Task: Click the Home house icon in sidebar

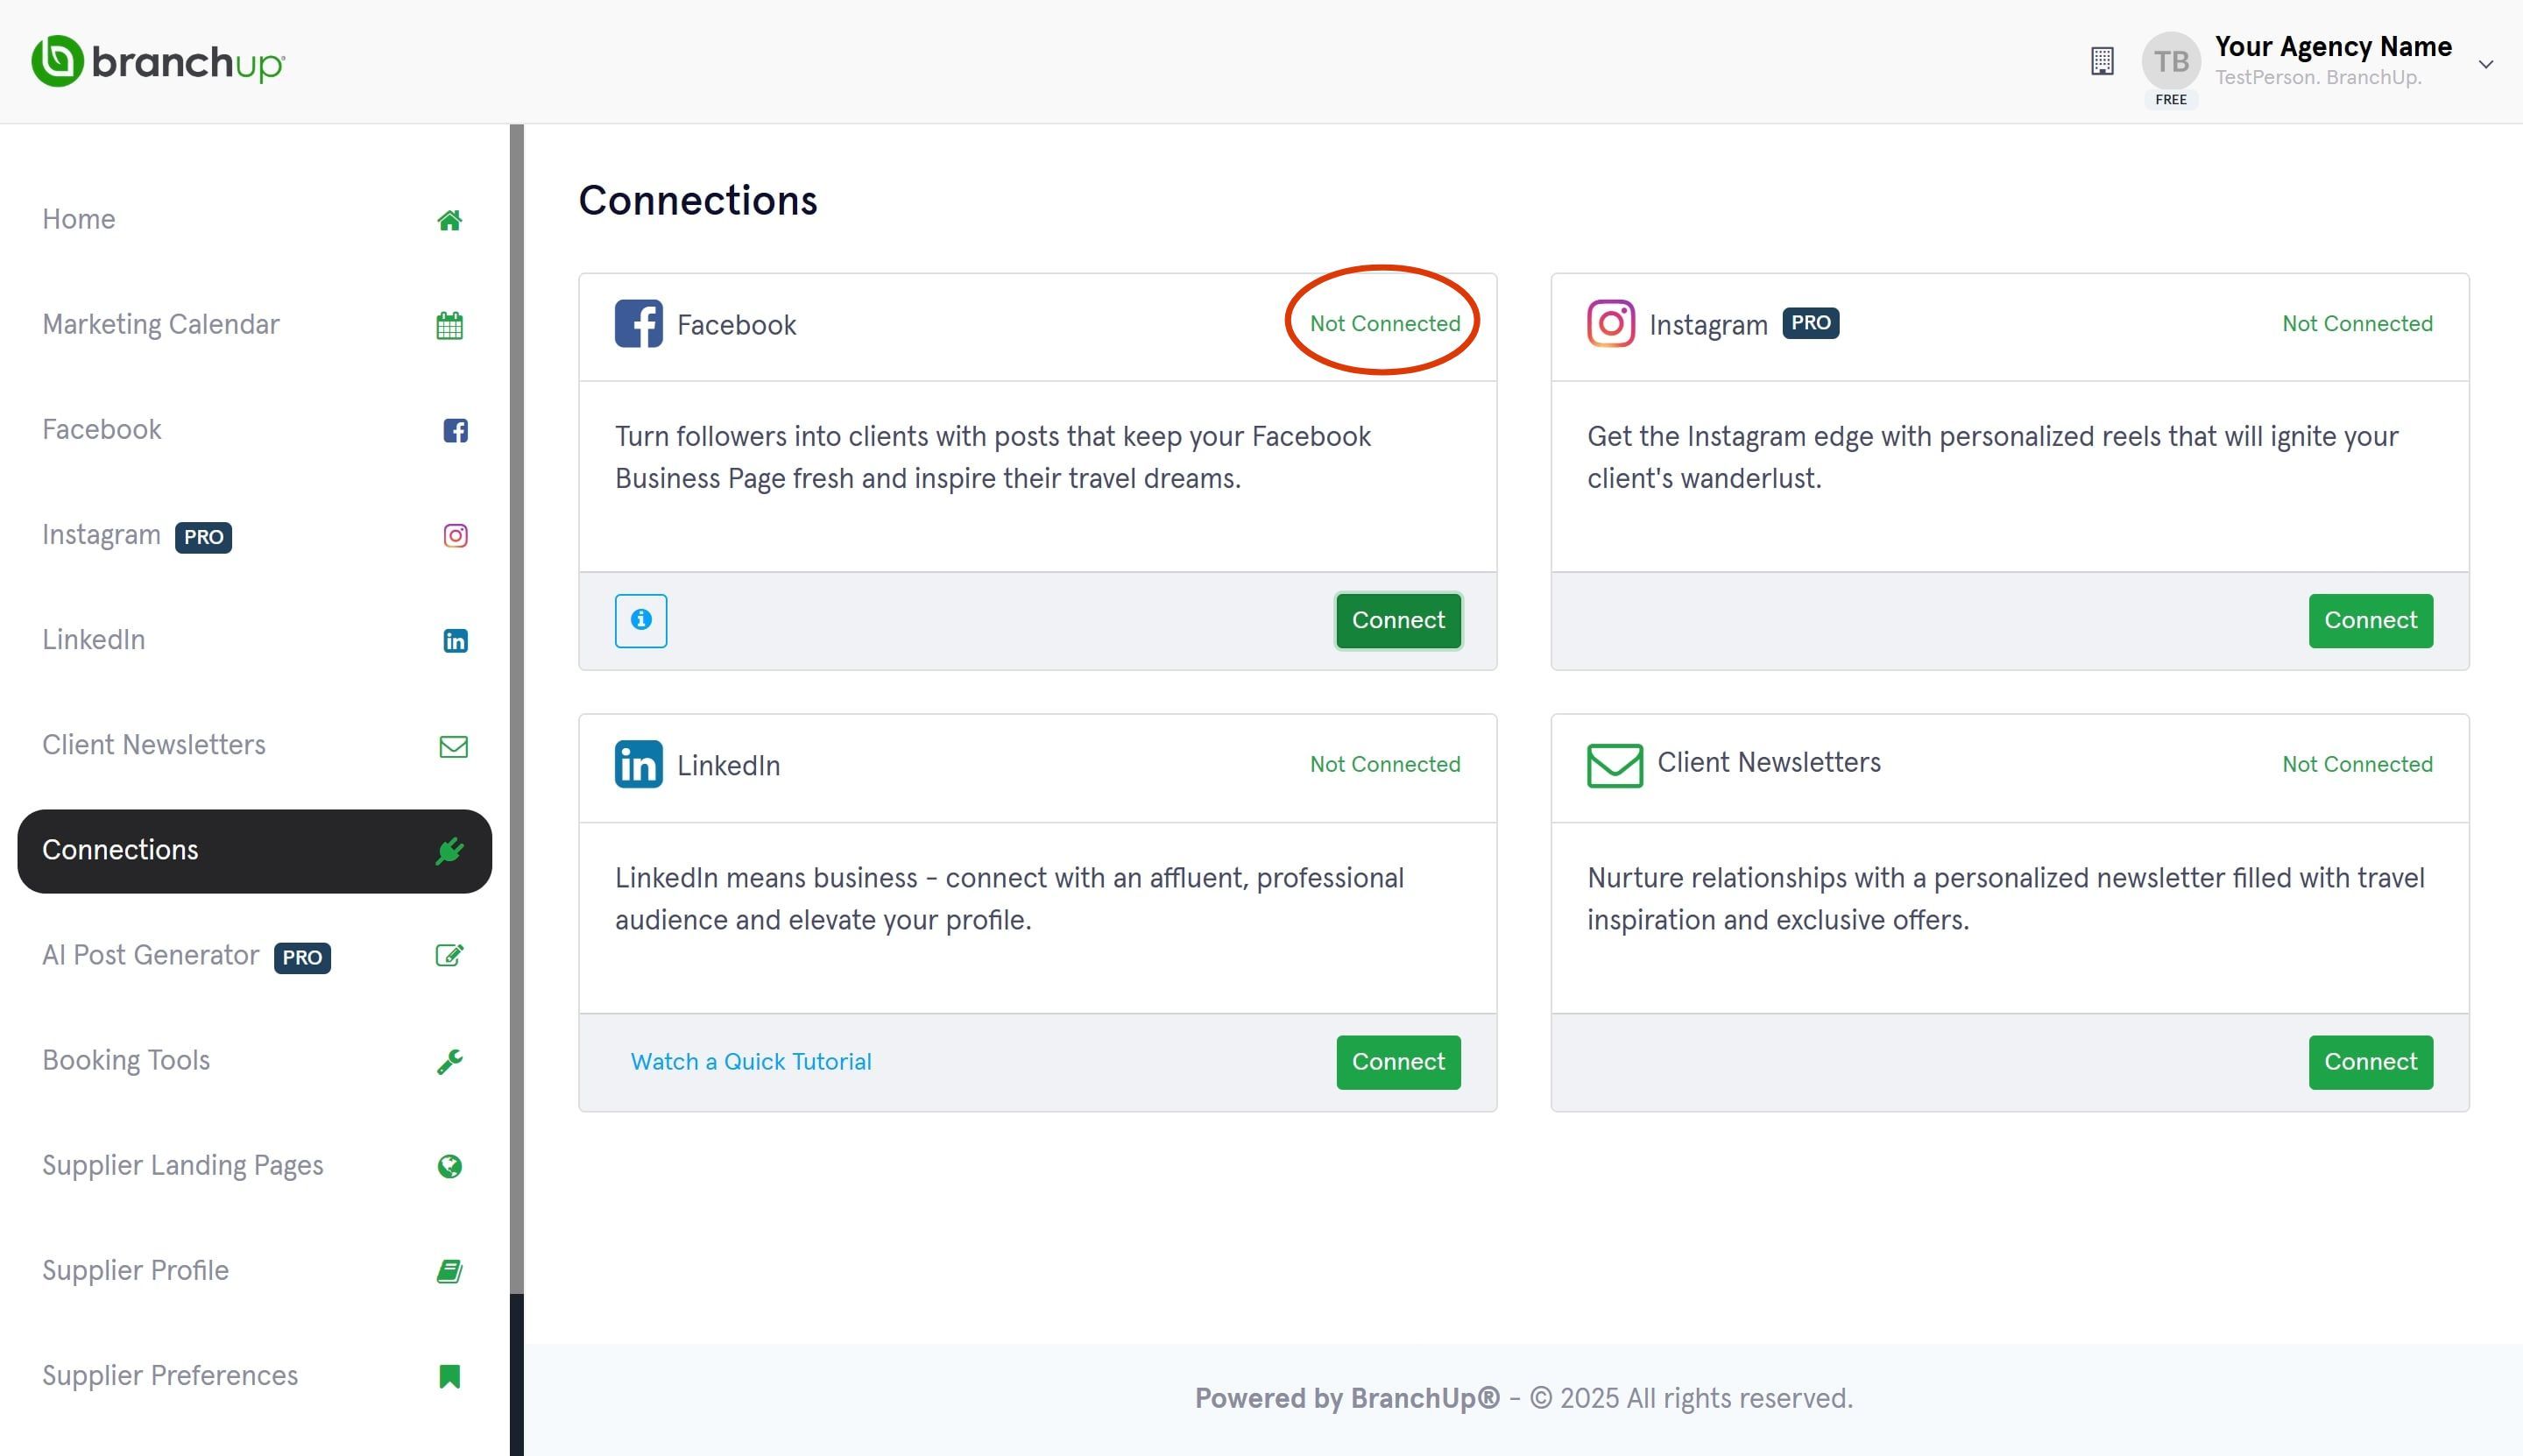Action: (x=449, y=220)
